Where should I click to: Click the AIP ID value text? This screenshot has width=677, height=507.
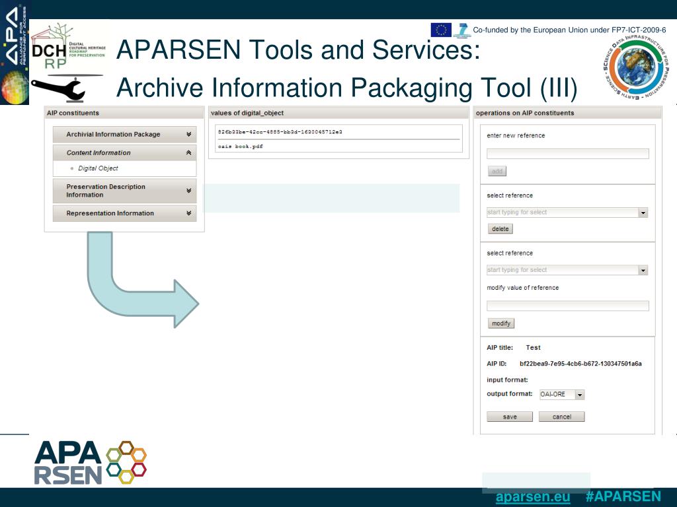tap(580, 364)
